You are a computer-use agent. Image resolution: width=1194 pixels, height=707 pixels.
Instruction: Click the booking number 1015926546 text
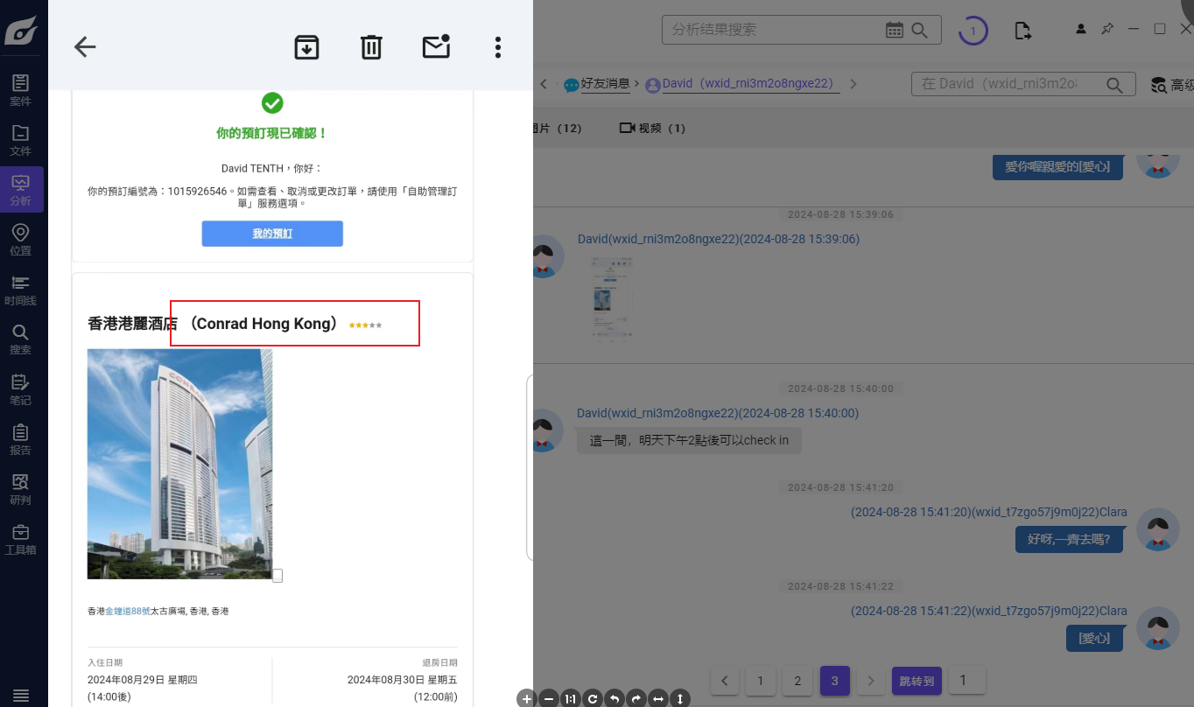[x=198, y=190]
